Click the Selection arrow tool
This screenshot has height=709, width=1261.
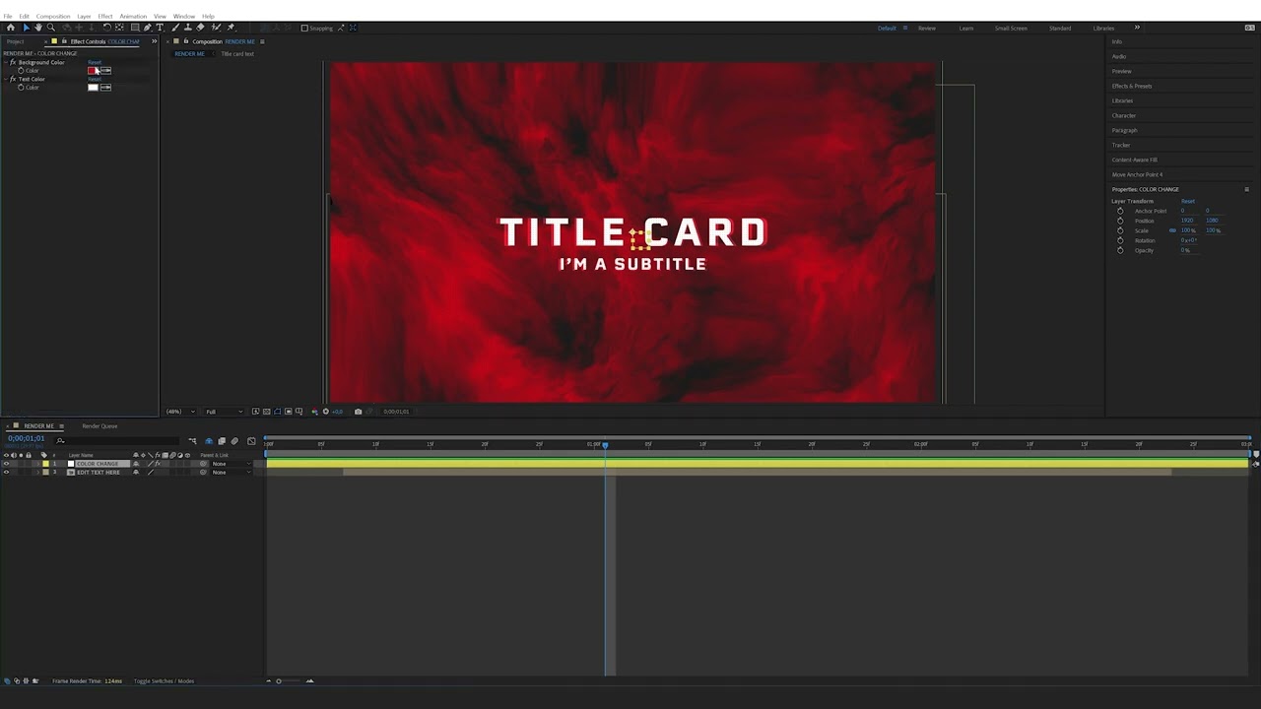[26, 28]
